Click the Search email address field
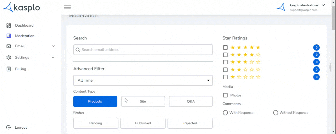 (143, 50)
